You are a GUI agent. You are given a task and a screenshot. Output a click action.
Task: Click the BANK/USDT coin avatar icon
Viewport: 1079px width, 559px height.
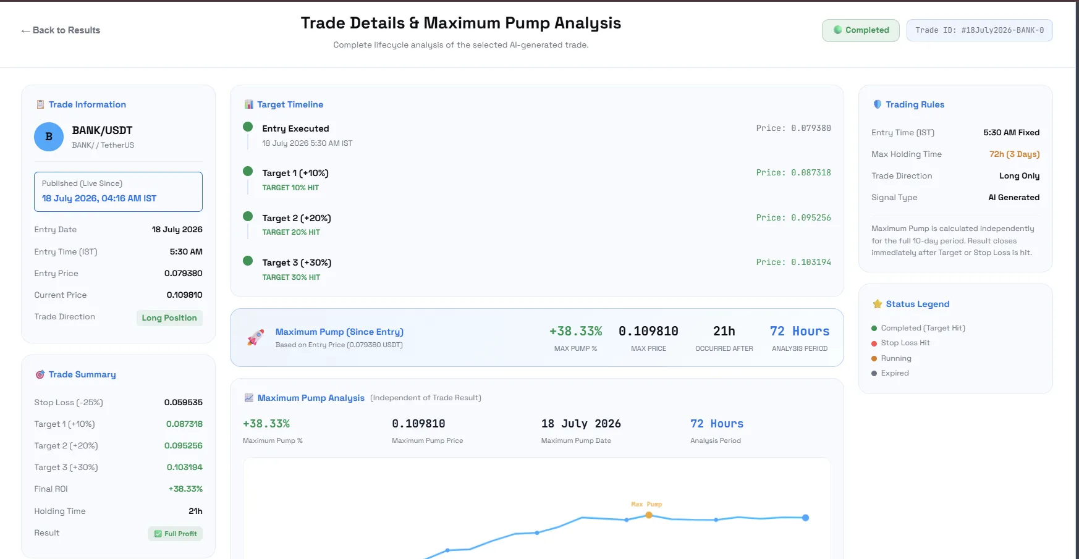[49, 137]
